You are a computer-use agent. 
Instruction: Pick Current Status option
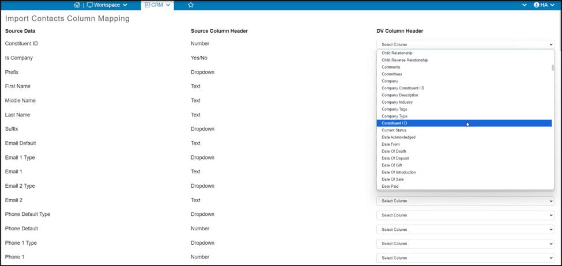(464, 130)
